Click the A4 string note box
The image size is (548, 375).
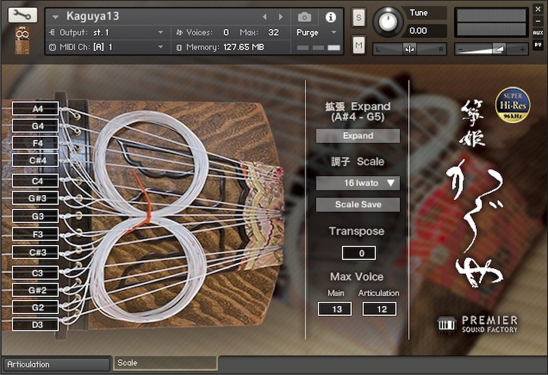coord(35,109)
